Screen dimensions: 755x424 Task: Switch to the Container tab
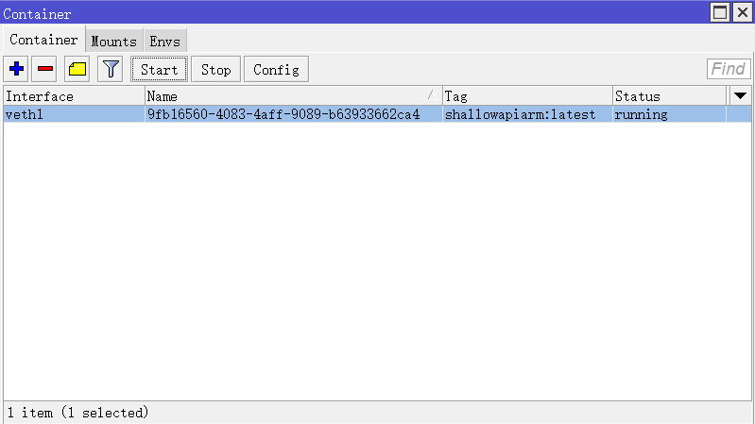[43, 40]
